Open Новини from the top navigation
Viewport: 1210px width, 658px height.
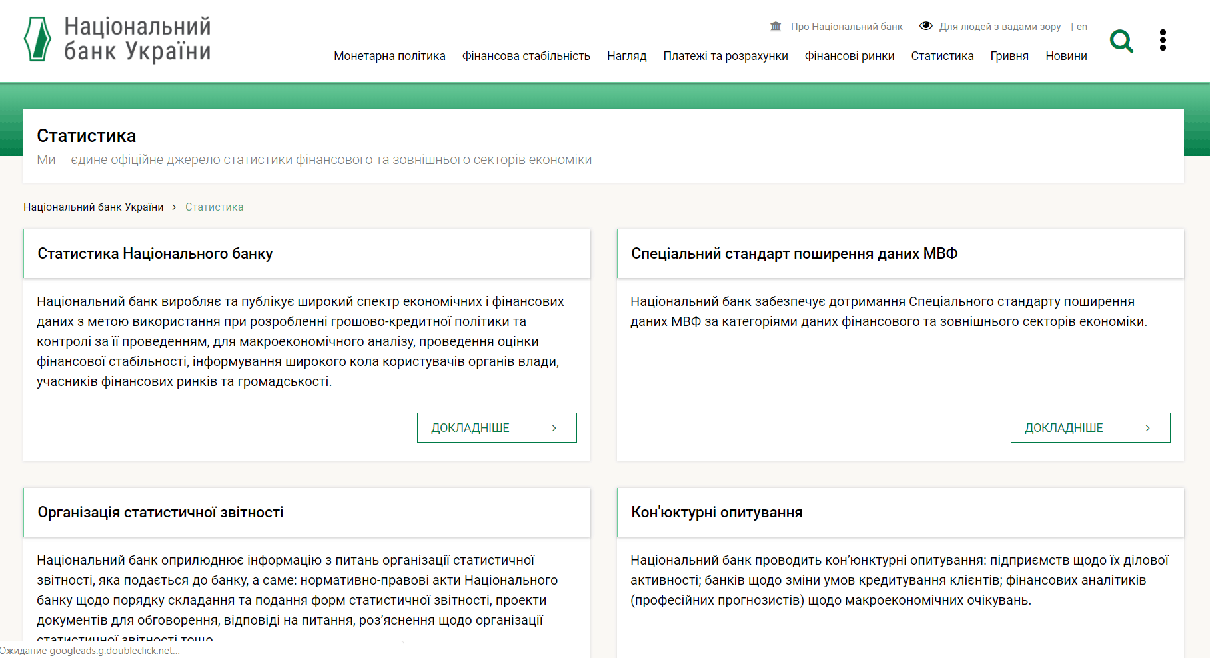(x=1066, y=56)
